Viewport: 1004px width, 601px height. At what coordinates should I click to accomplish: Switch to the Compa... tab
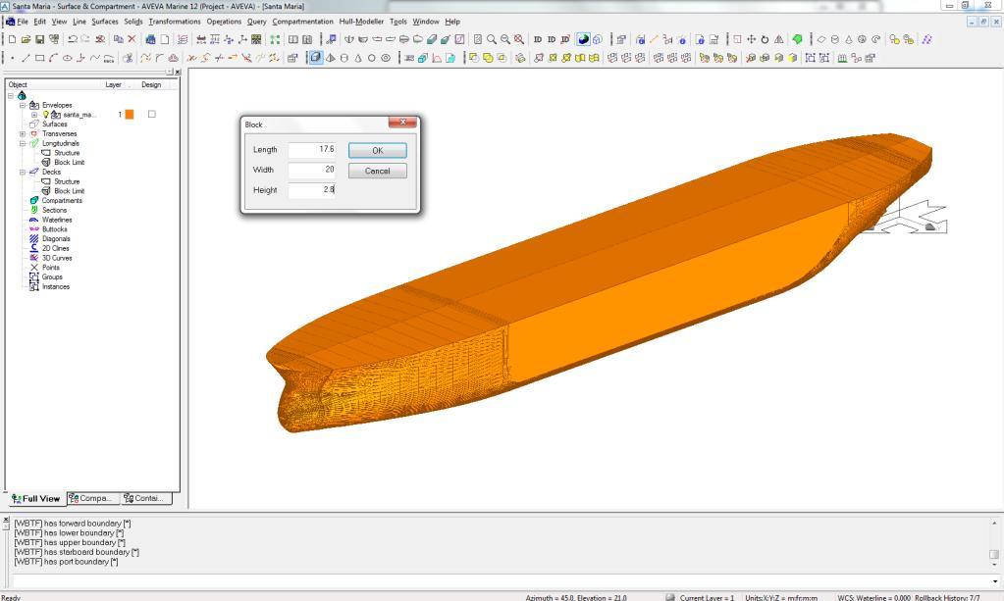pos(93,499)
